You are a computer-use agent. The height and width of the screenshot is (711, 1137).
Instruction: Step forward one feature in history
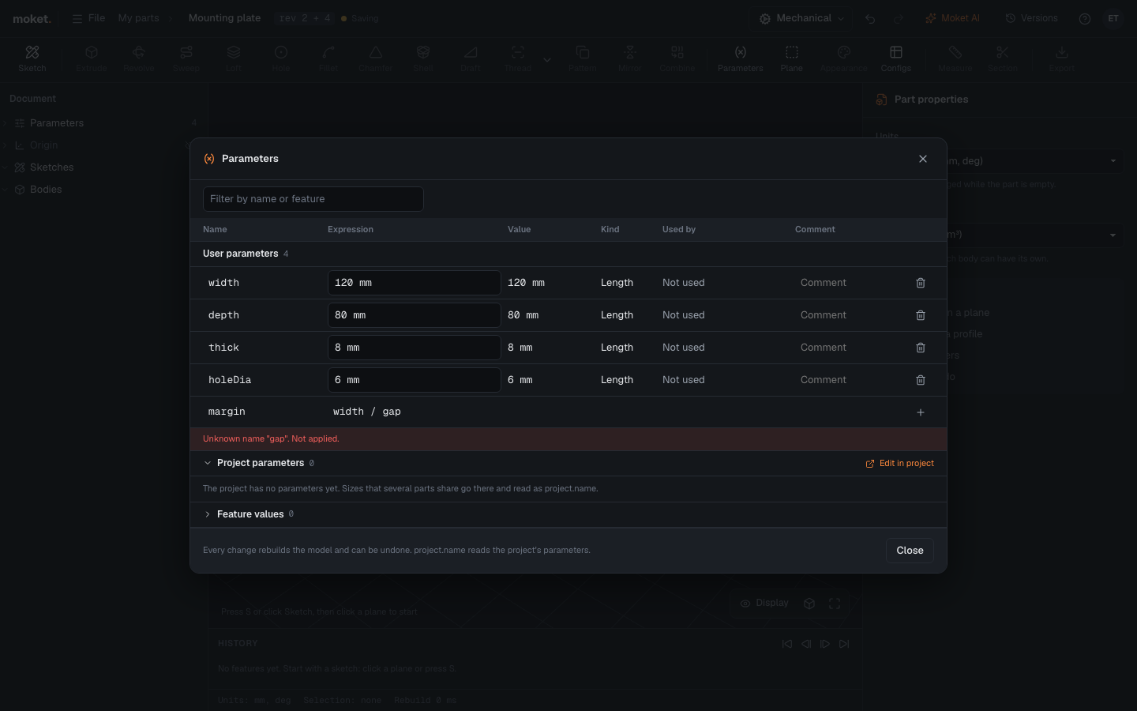pyautogui.click(x=825, y=644)
